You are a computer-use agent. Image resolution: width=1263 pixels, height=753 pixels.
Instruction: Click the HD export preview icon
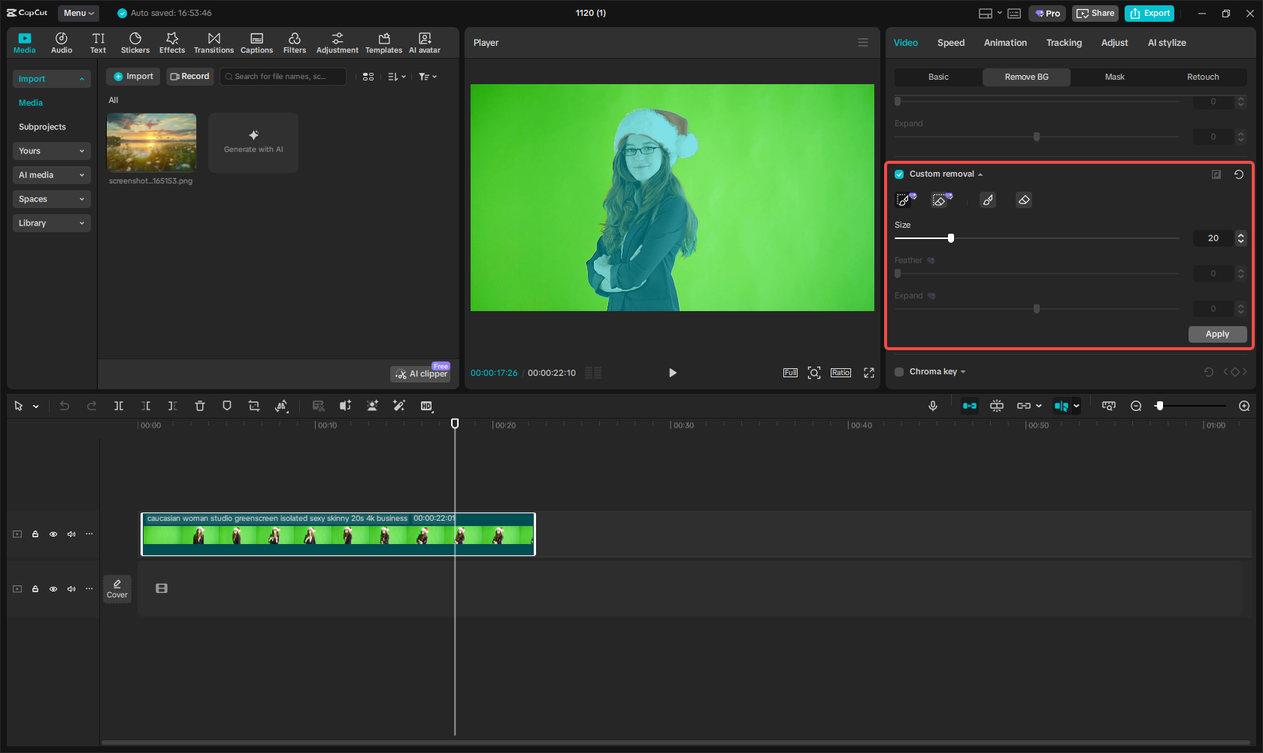(426, 406)
